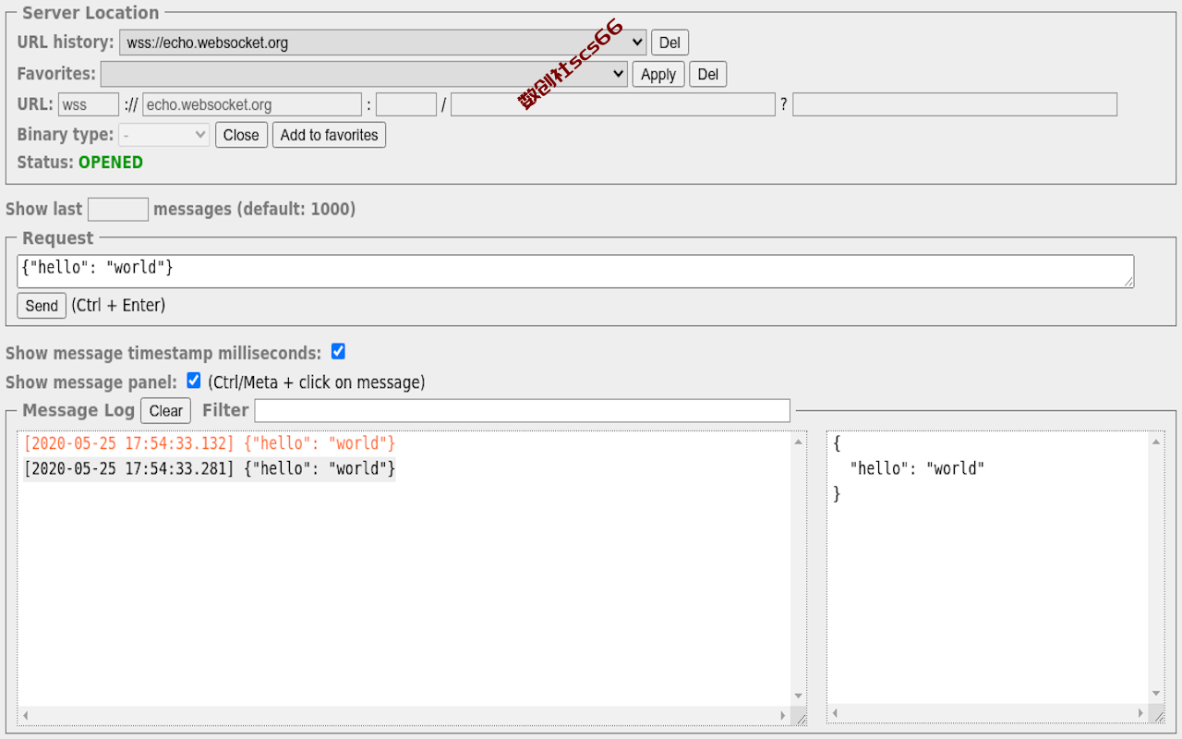Click the Message Log heading
The width and height of the screenshot is (1182, 739).
click(x=78, y=410)
